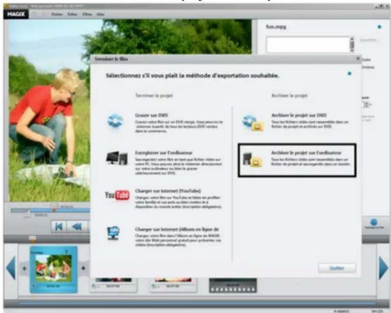Click the blue dot beside fun.mpg
The image size is (391, 313).
pos(379,26)
